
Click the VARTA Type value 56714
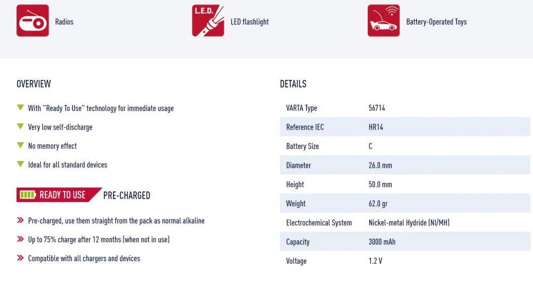tap(376, 108)
